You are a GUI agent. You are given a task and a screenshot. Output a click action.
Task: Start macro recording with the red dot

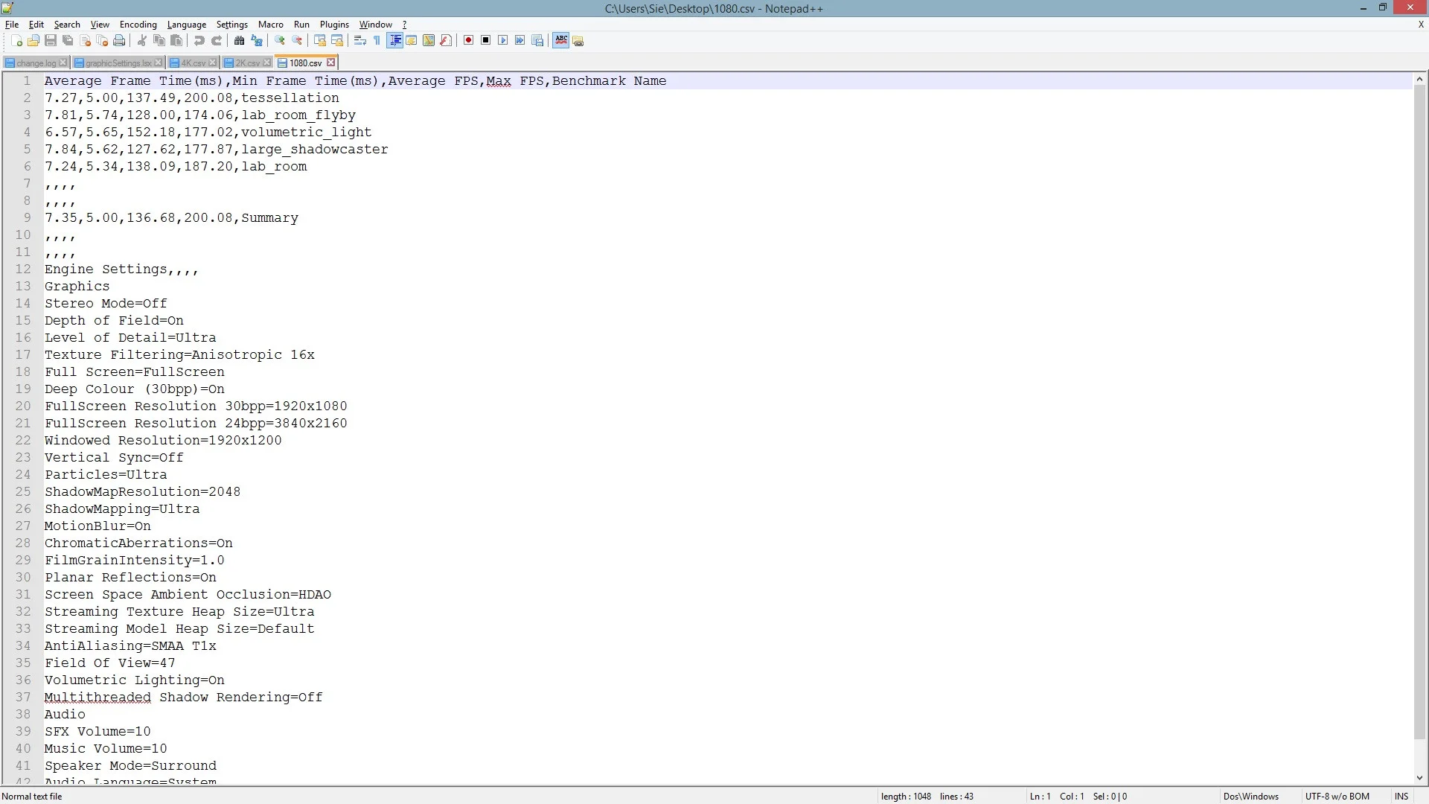[x=469, y=40]
